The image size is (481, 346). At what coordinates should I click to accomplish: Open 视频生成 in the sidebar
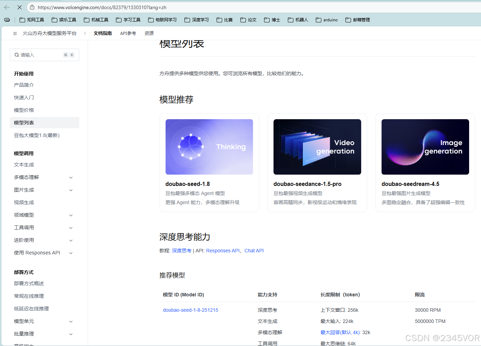[24, 202]
